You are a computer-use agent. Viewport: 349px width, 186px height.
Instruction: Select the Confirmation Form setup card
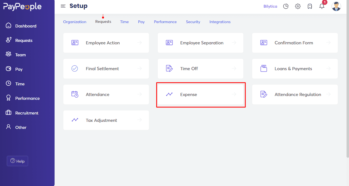click(295, 43)
